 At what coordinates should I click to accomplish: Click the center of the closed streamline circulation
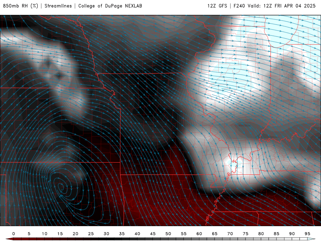(x=62, y=187)
